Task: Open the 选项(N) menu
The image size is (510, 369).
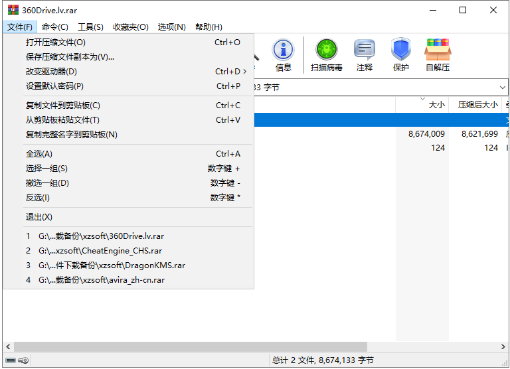Action: coord(172,27)
